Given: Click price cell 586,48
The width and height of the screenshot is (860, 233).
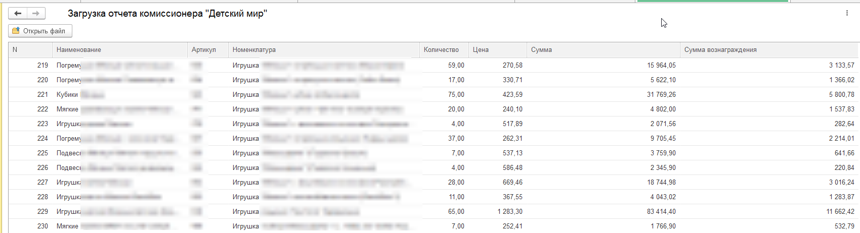Looking at the screenshot, I should [498, 167].
